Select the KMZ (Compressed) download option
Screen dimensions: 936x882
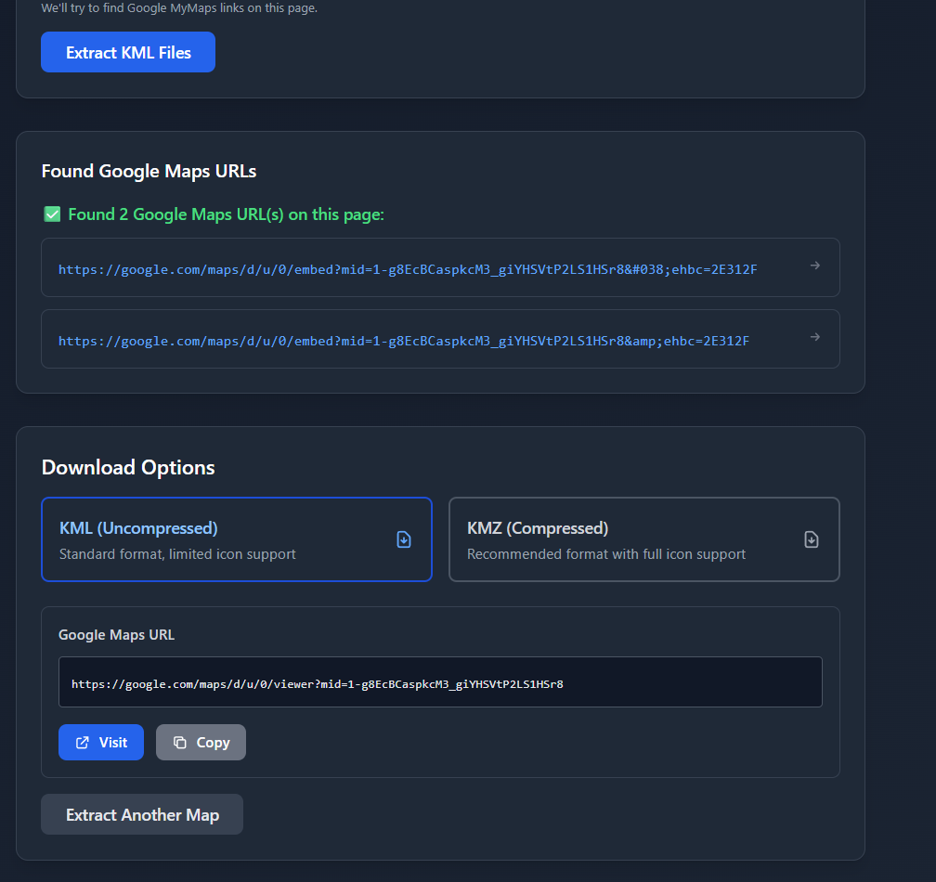tap(644, 539)
